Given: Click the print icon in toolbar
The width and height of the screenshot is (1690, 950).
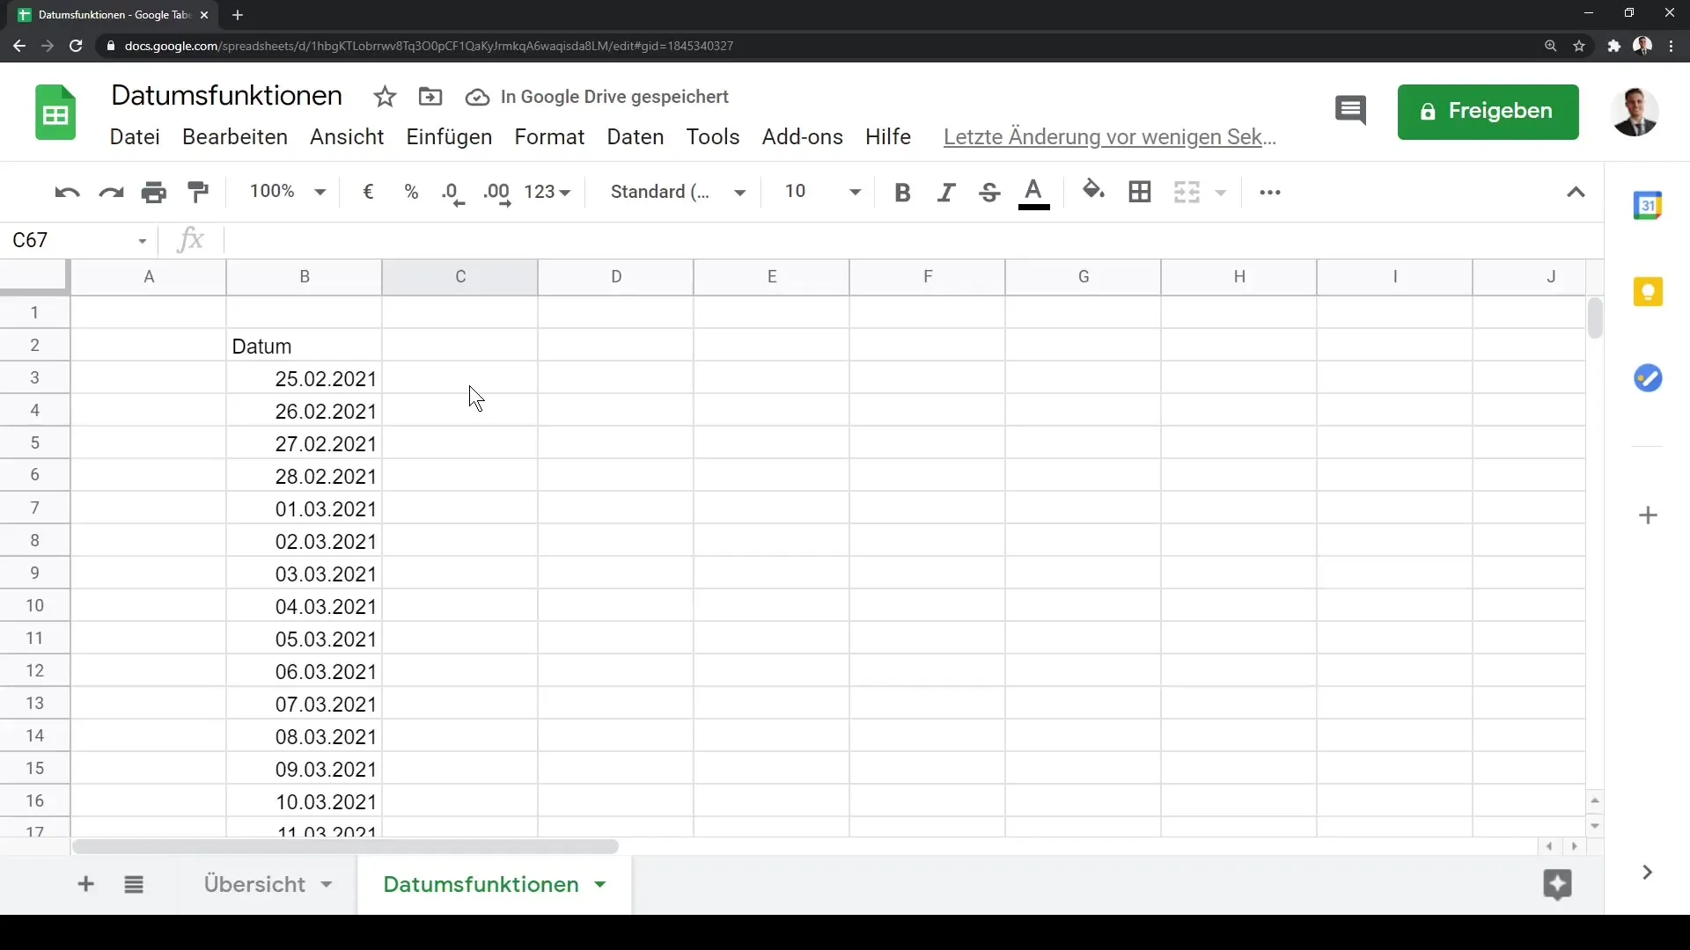Looking at the screenshot, I should pos(154,192).
